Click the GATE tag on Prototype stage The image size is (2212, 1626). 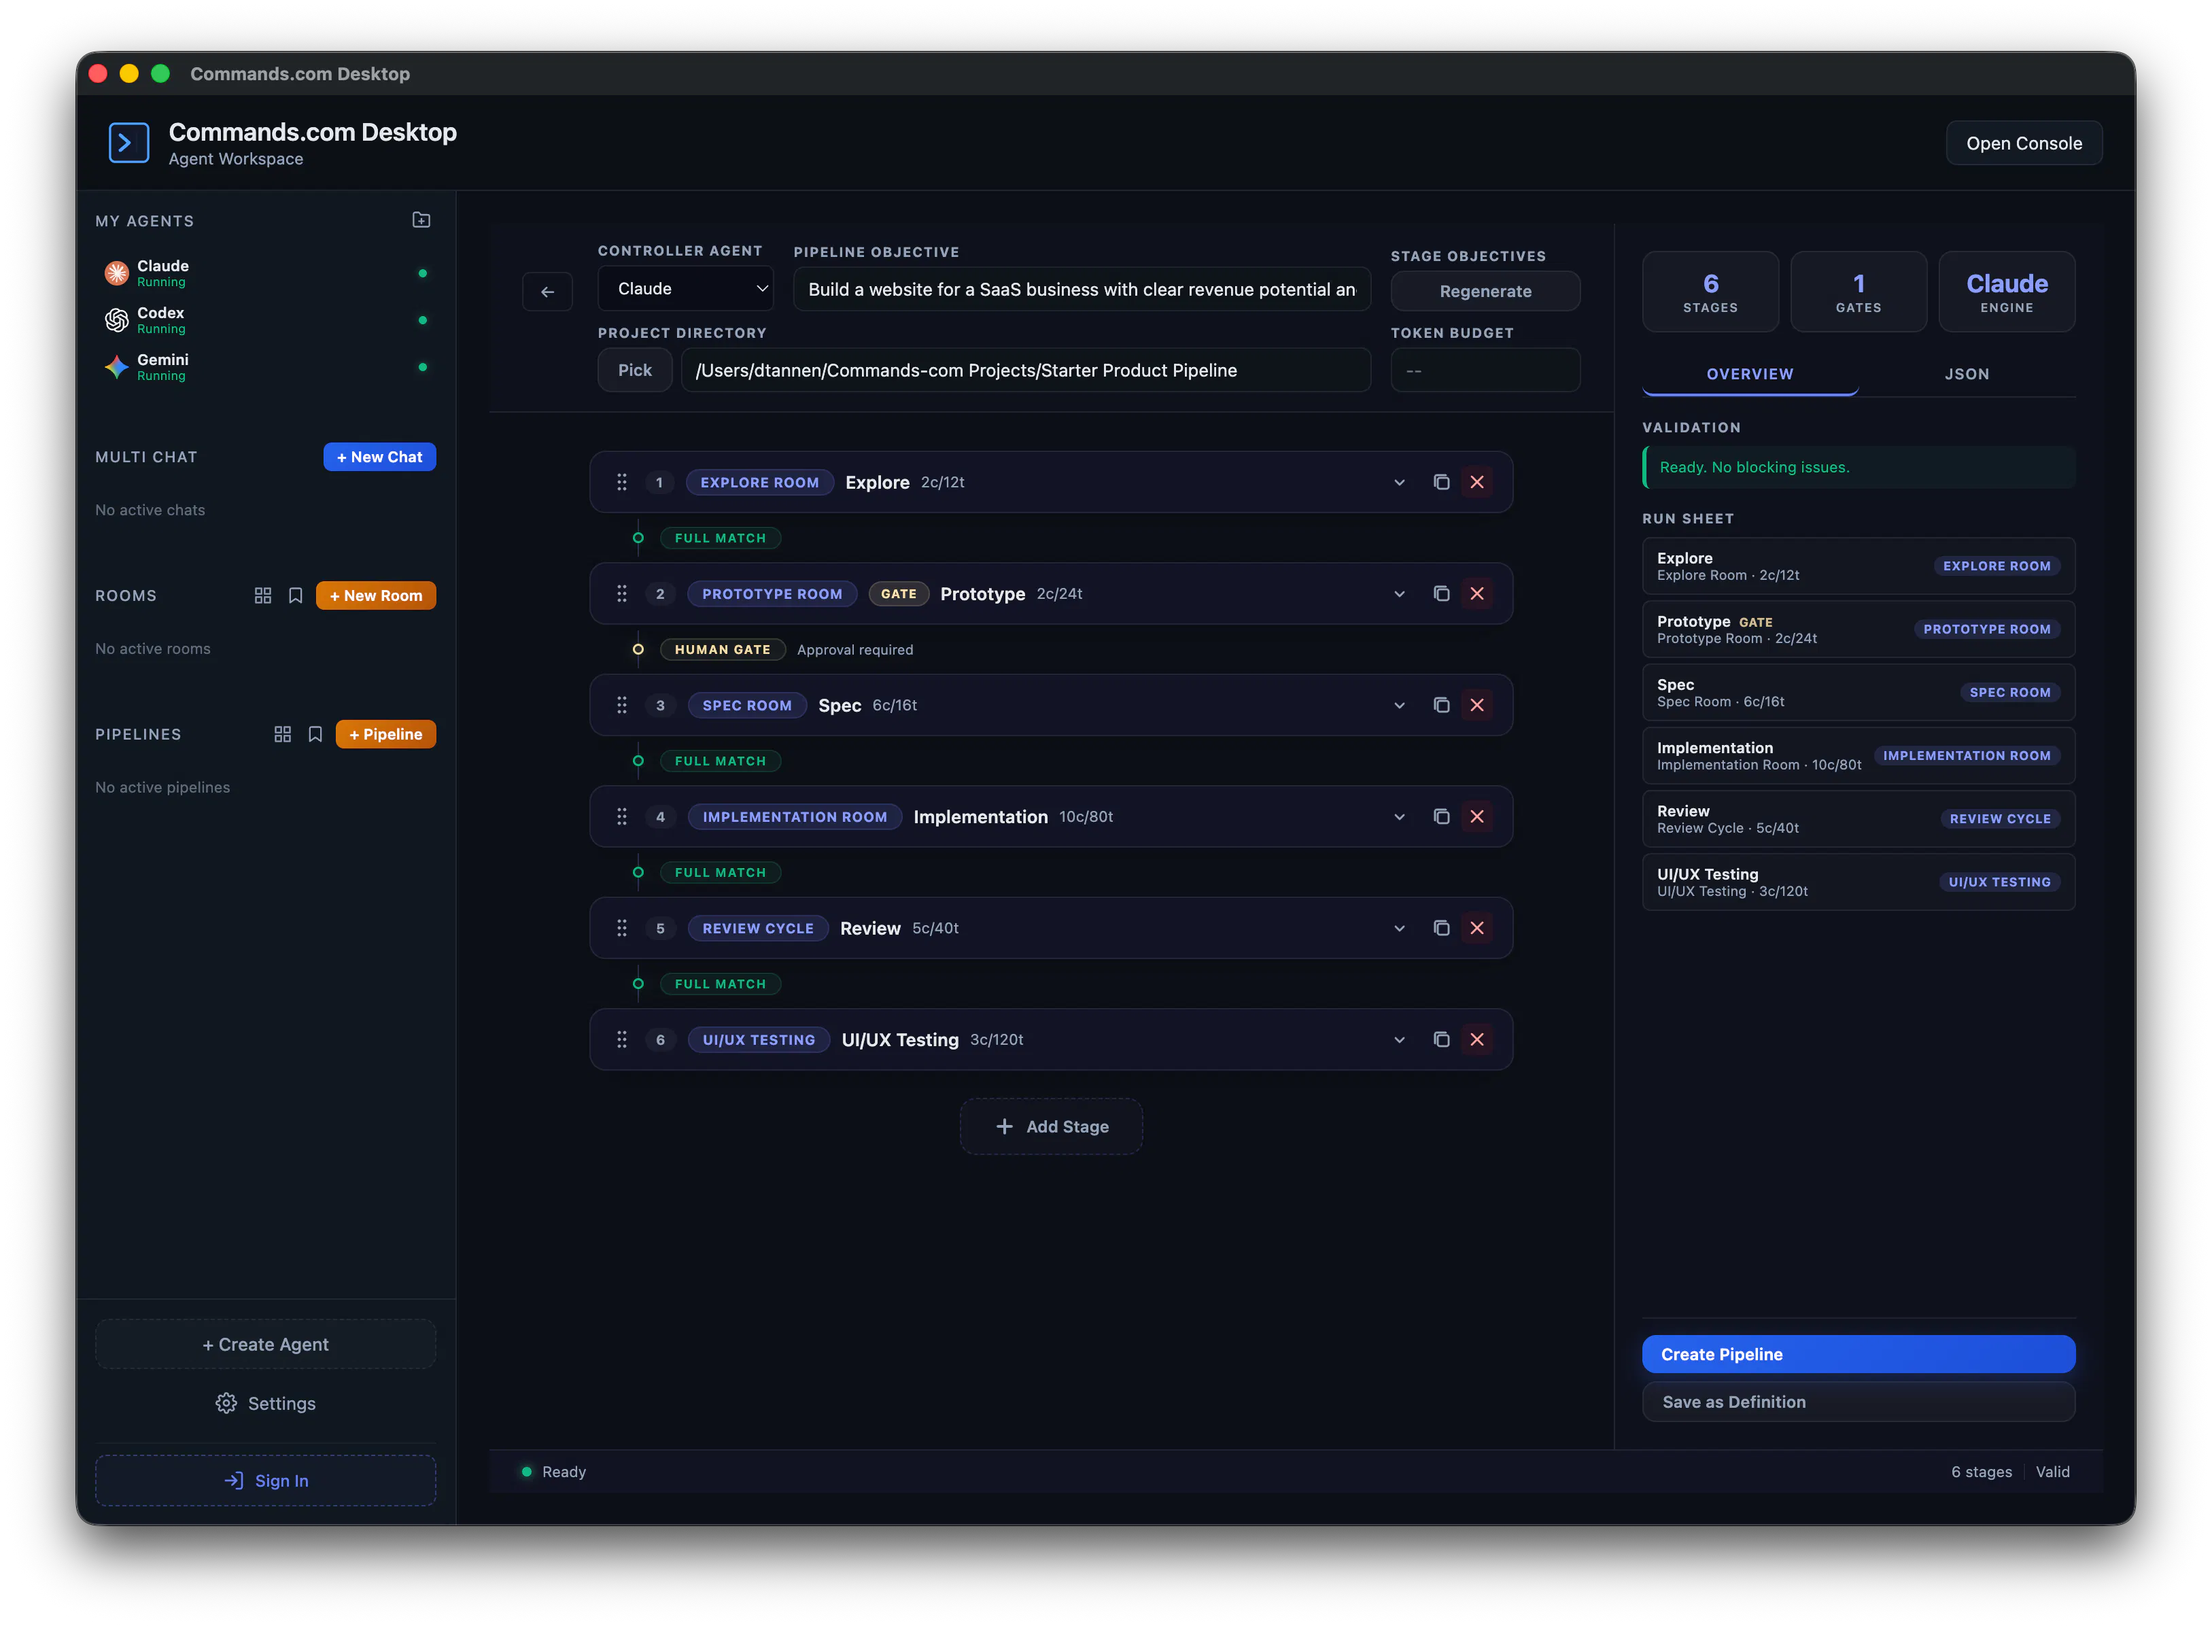[899, 593]
